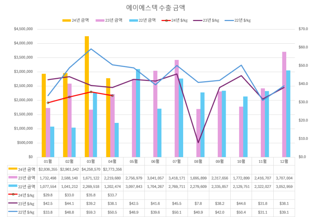Image resolution: width=310 pixels, height=217 pixels.
Task: Select the cell 1,041,212
Action: pyautogui.click(x=69, y=187)
